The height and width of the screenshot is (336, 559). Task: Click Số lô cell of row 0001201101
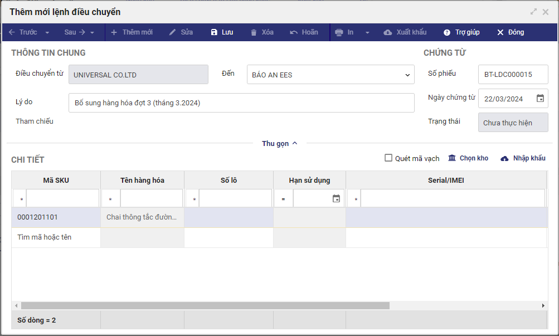229,217
